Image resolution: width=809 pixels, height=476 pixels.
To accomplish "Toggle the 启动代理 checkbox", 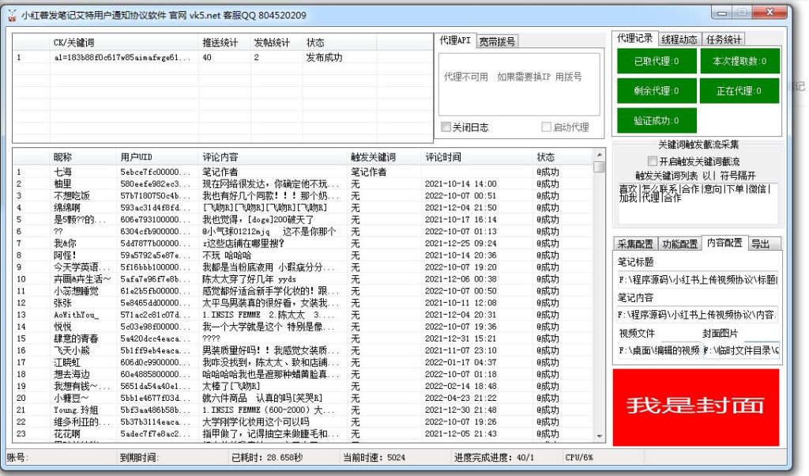I will [546, 127].
